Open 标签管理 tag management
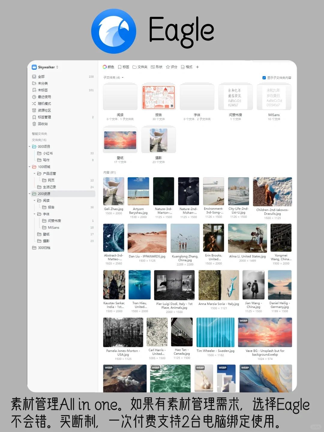This screenshot has width=324, height=432. pyautogui.click(x=62, y=117)
